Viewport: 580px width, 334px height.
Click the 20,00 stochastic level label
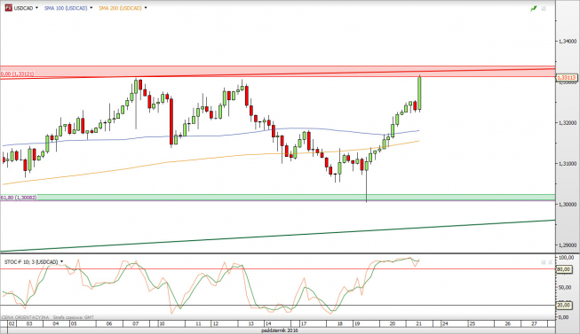[x=563, y=306]
